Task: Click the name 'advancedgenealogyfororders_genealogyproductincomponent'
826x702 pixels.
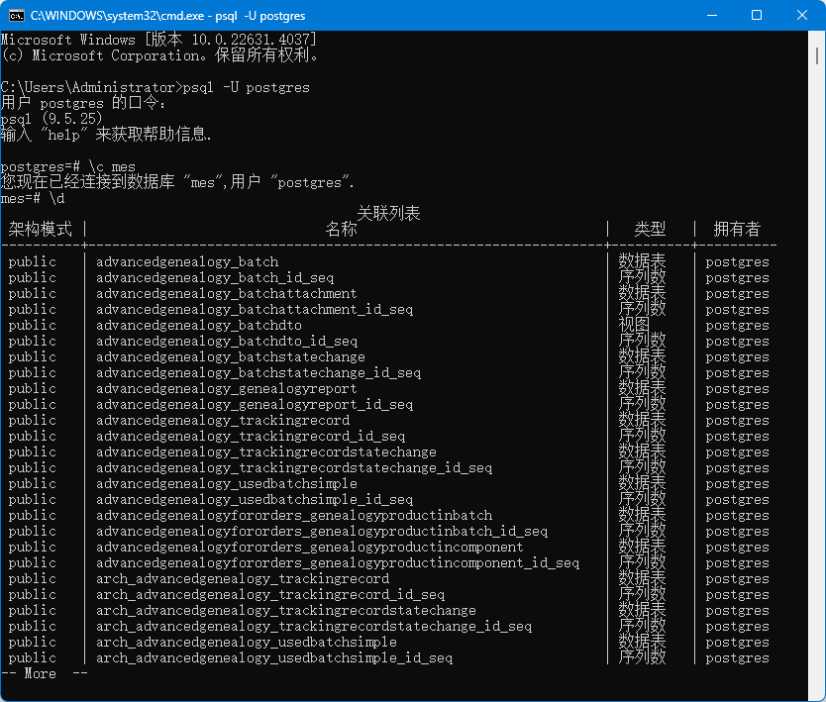Action: pyautogui.click(x=310, y=547)
